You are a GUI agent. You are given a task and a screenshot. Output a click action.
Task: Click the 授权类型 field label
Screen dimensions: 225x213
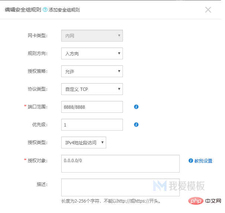coord(37,142)
